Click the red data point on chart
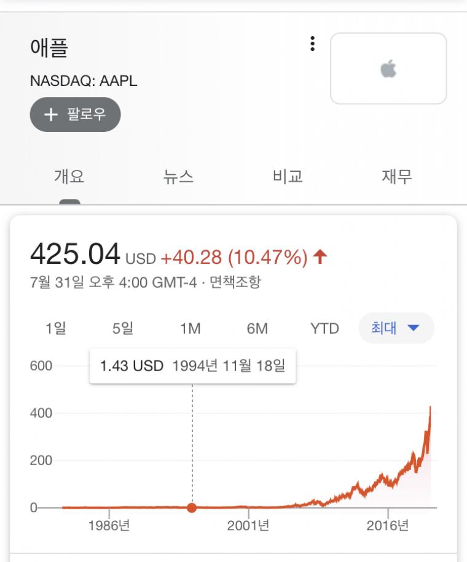467x562 pixels. point(192,507)
